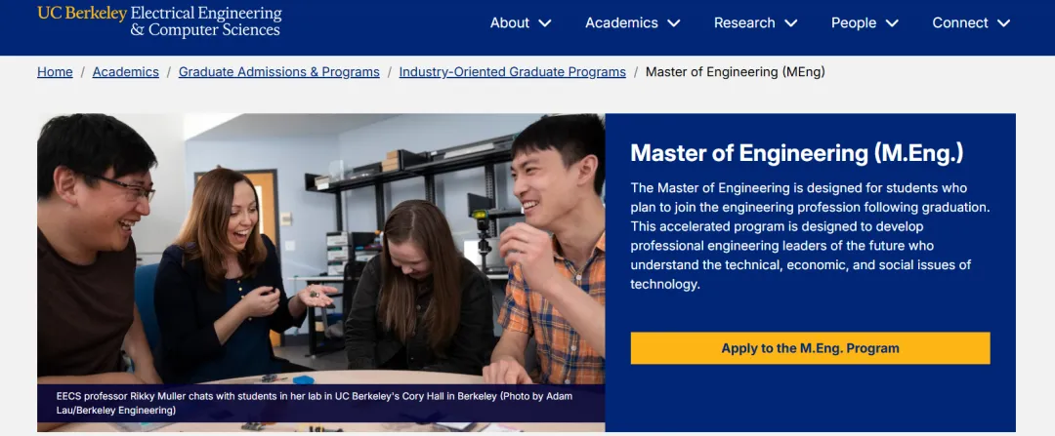This screenshot has height=436, width=1055.
Task: Go to Home breadcrumb link
Action: [55, 72]
